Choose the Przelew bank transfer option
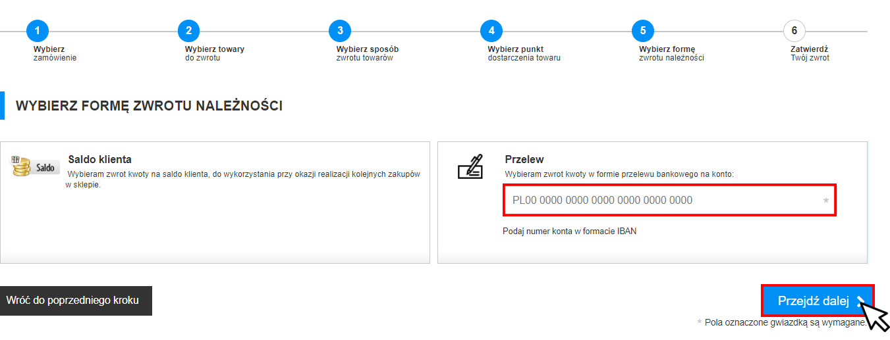The height and width of the screenshot is (340, 890). tap(524, 159)
